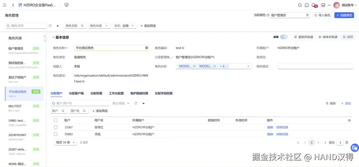This screenshot has height=167, width=359.
Task: Open the hamburger navigation menu
Action: pos(5,5)
